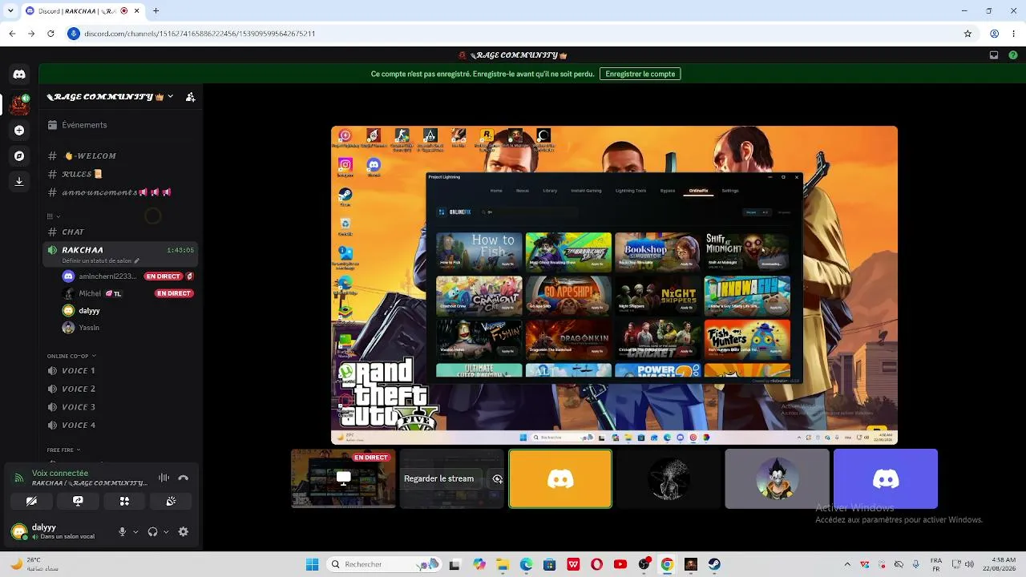Add a server with the plus icon
The width and height of the screenshot is (1026, 577).
[x=19, y=130]
